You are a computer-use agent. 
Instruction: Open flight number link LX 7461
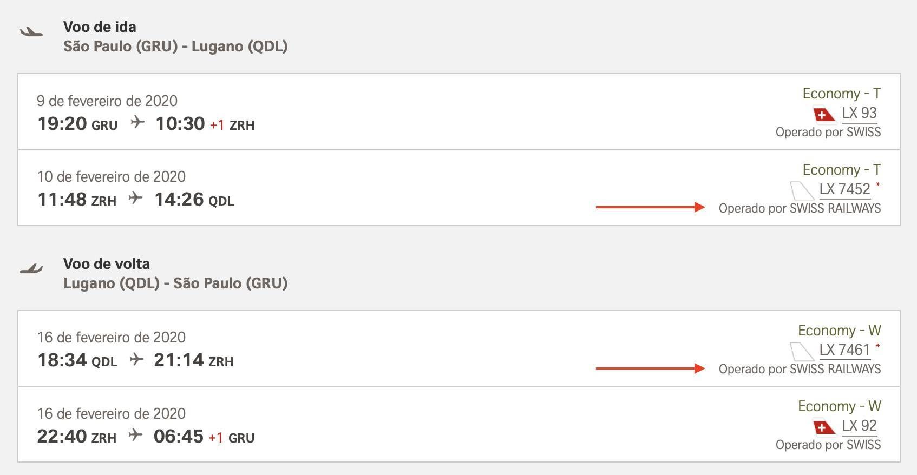pos(845,351)
